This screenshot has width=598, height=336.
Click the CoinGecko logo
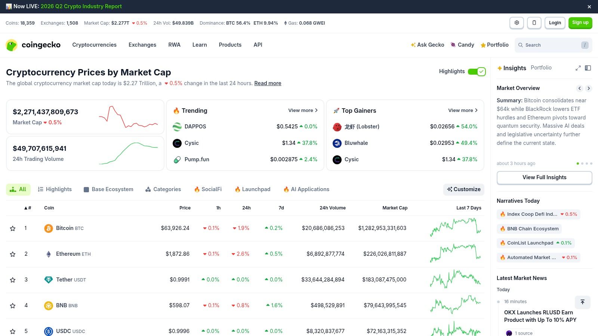[33, 45]
